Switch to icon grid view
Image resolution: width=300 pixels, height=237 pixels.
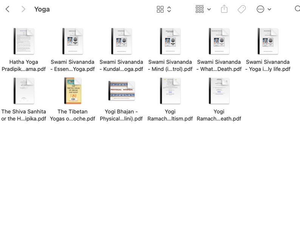point(160,9)
